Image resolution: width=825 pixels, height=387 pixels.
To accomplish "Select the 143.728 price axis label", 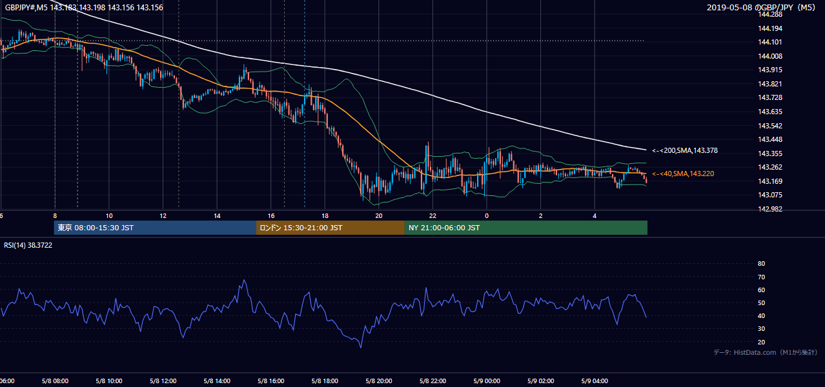I will (x=769, y=98).
